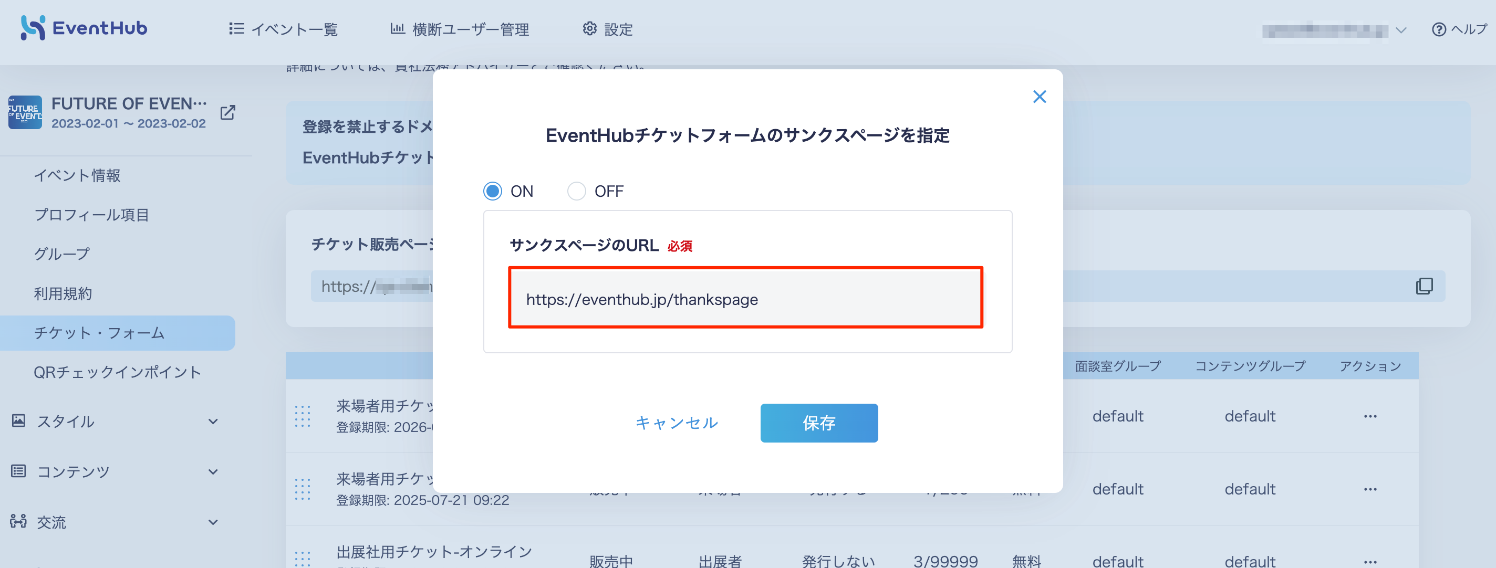Grab drag handle of 2025-07-21 ticket row

coord(303,489)
